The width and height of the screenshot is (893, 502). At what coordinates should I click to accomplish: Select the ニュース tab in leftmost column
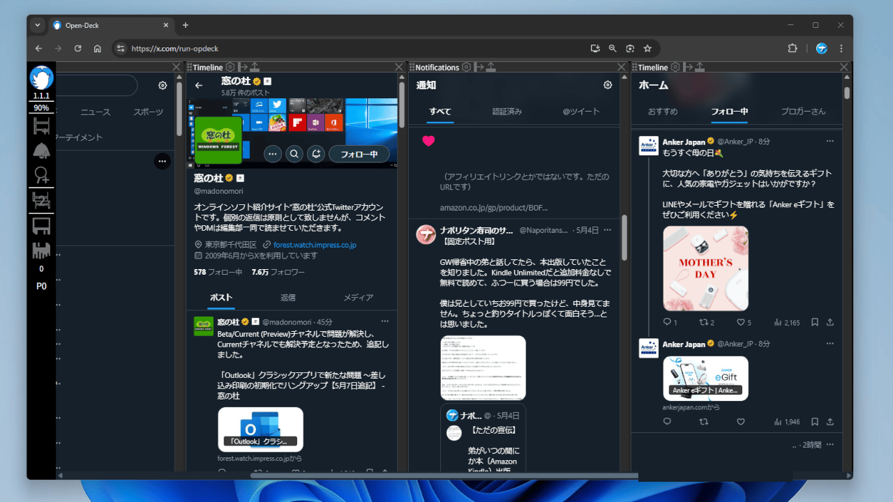95,112
